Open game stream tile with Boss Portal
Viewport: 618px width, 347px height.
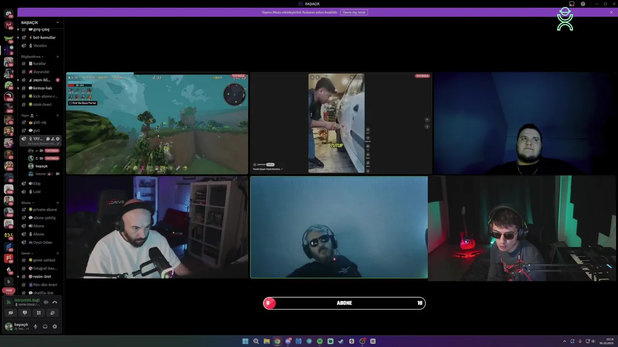point(157,123)
